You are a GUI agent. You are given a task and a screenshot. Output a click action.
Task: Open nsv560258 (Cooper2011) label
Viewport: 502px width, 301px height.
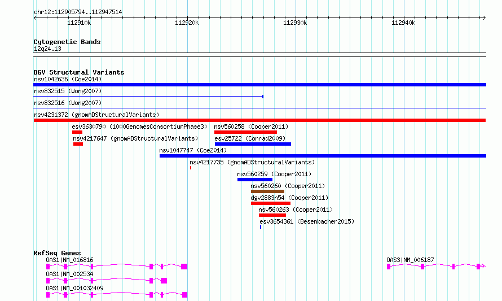[251, 126]
